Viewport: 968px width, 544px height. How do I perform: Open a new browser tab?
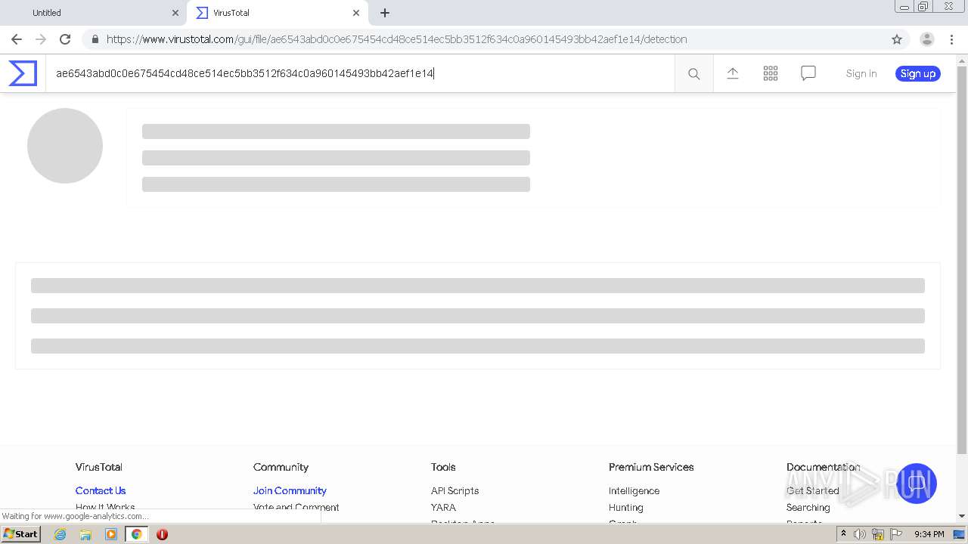(385, 13)
